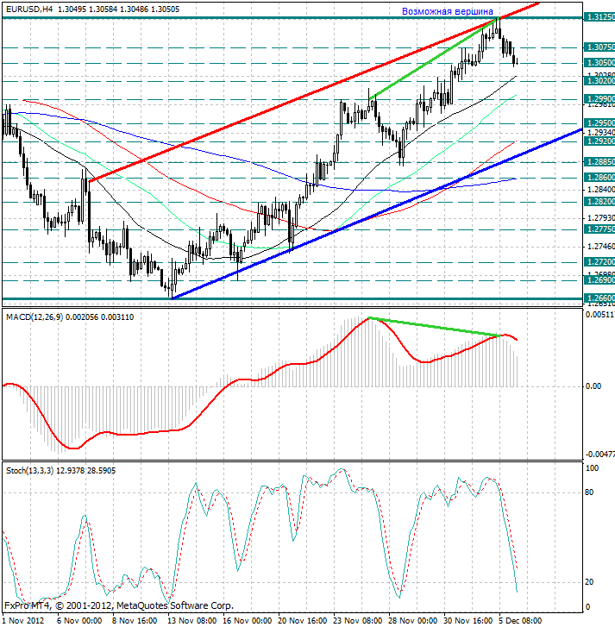Click the 1.2920 level price label

(599, 141)
